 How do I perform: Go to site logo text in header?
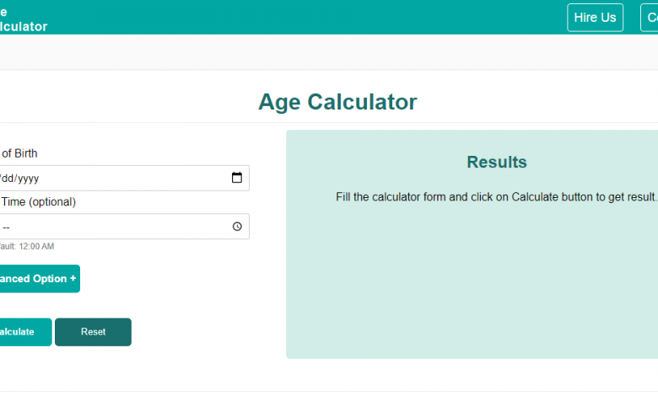(x=24, y=19)
